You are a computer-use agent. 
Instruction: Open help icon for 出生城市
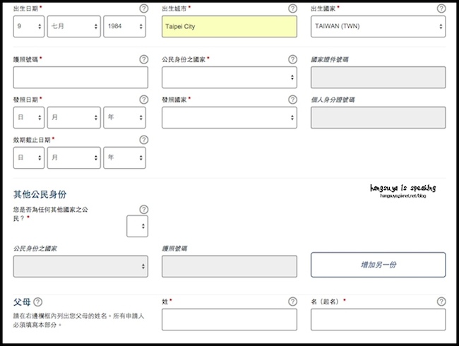click(292, 8)
